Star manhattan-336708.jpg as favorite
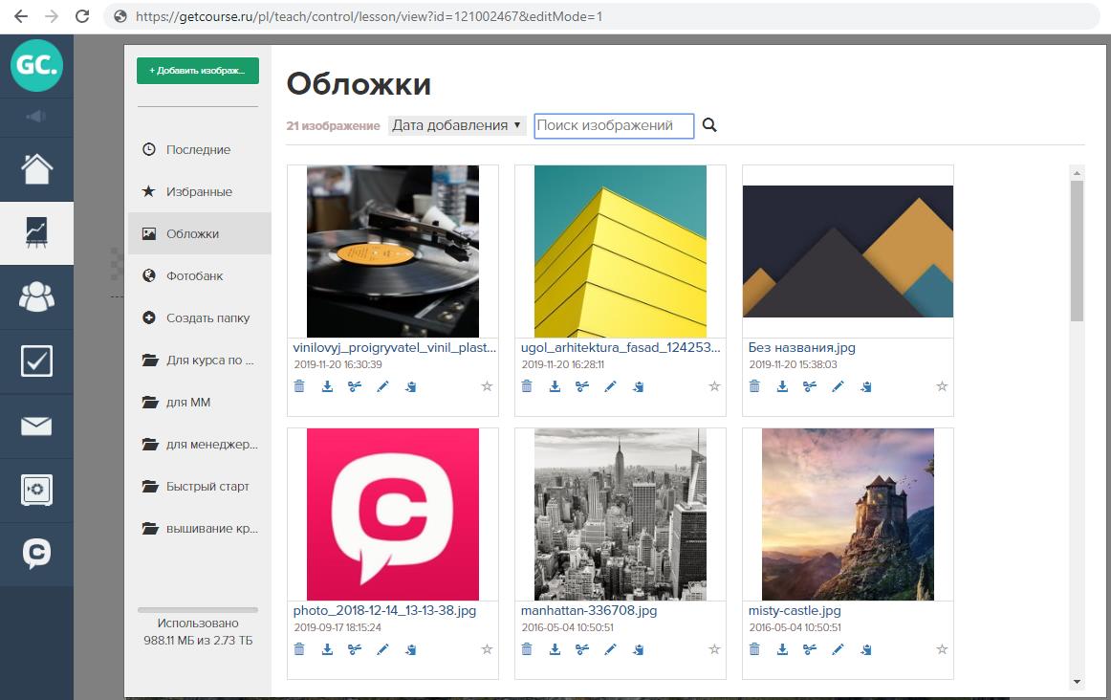The width and height of the screenshot is (1111, 700). click(x=714, y=649)
